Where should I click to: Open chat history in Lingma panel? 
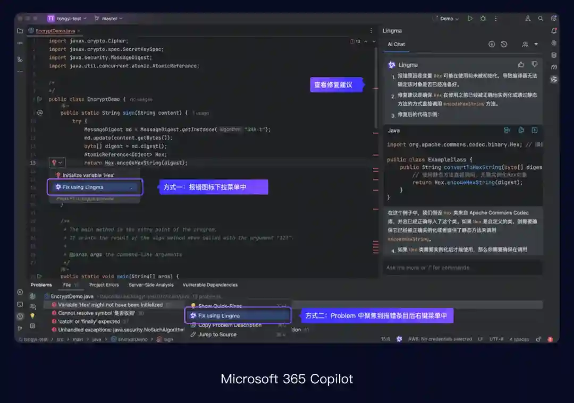coord(504,45)
